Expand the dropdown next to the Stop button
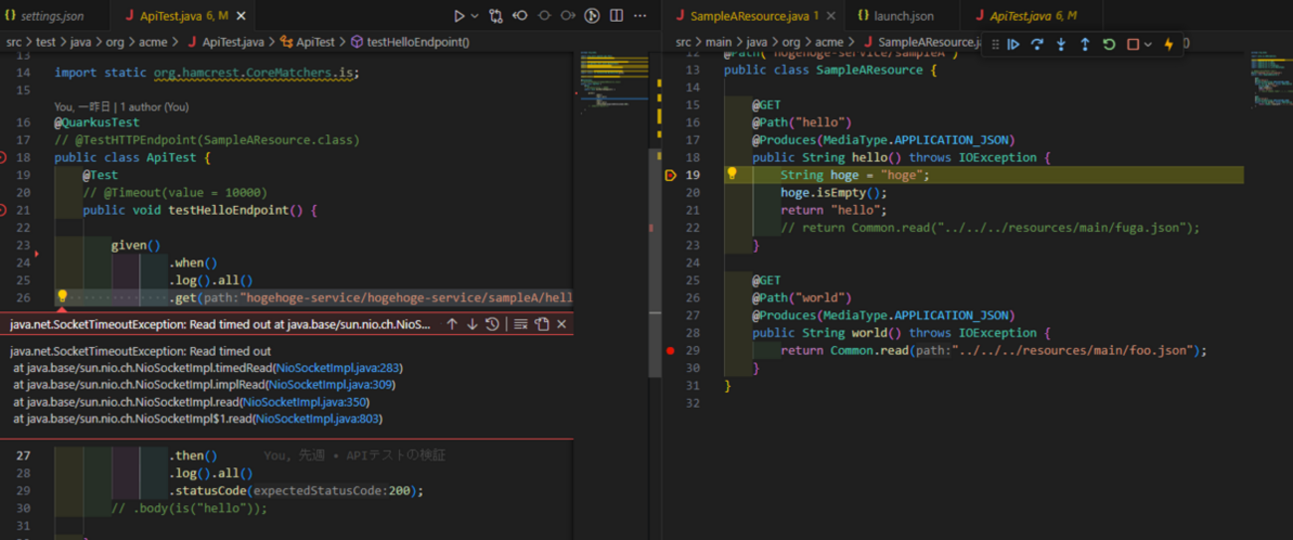 click(x=1148, y=44)
